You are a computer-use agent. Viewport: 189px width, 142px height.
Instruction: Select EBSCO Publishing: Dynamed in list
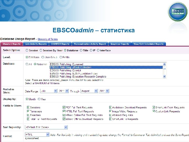pos(106,64)
